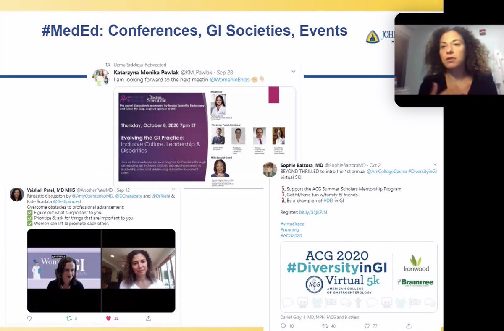This screenshot has width=504, height=331.
Task: Click share icon on Sophie Balzora's tweet
Action: [409, 326]
